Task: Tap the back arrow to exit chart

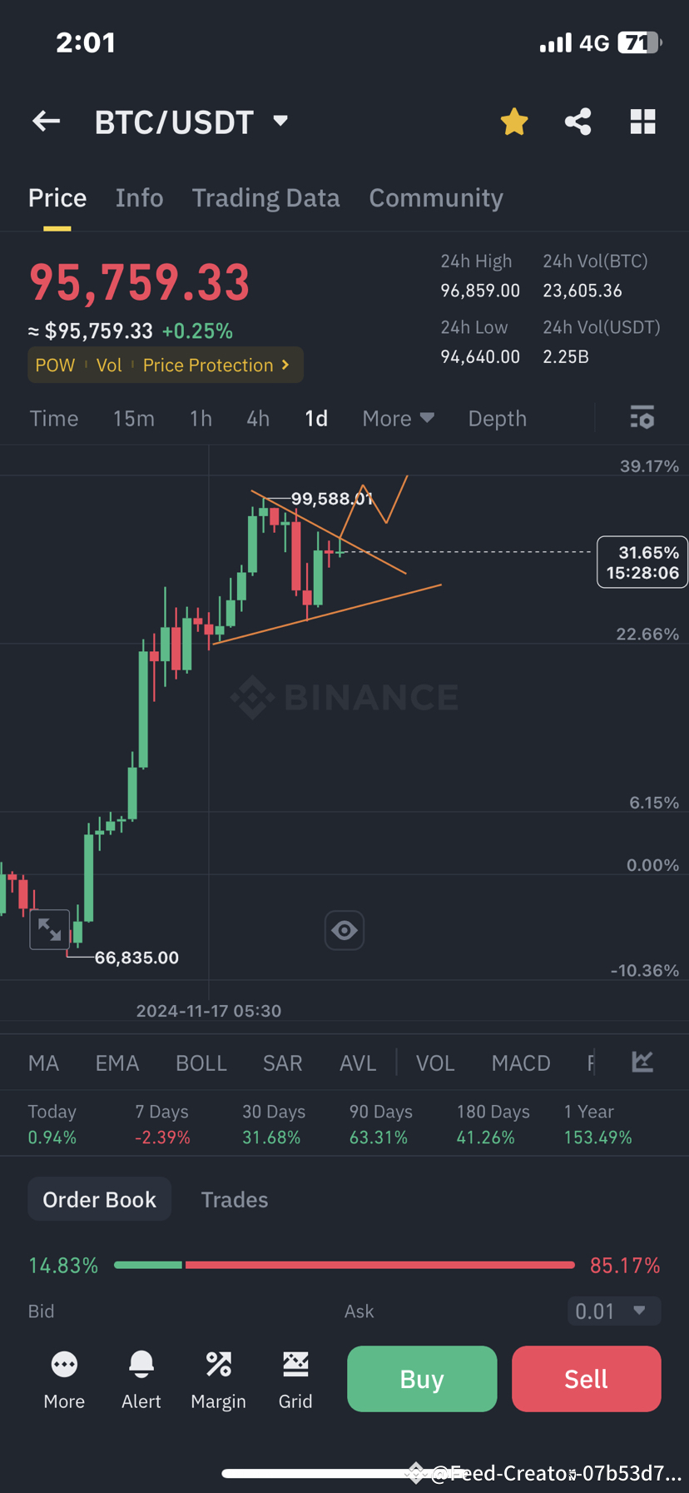Action: click(46, 121)
